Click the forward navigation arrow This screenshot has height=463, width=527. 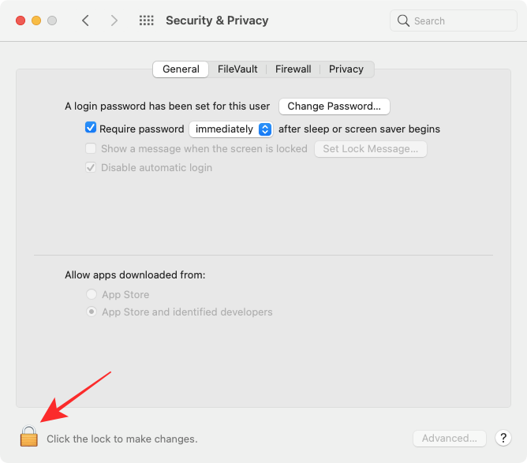click(114, 21)
